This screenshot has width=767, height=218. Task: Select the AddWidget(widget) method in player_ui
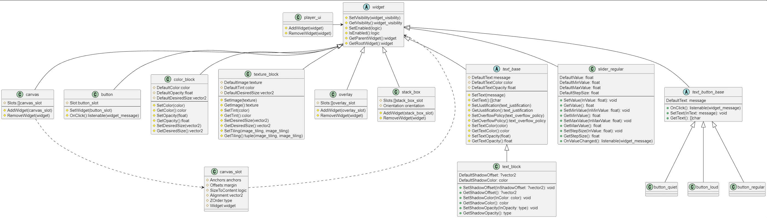[x=306, y=28]
